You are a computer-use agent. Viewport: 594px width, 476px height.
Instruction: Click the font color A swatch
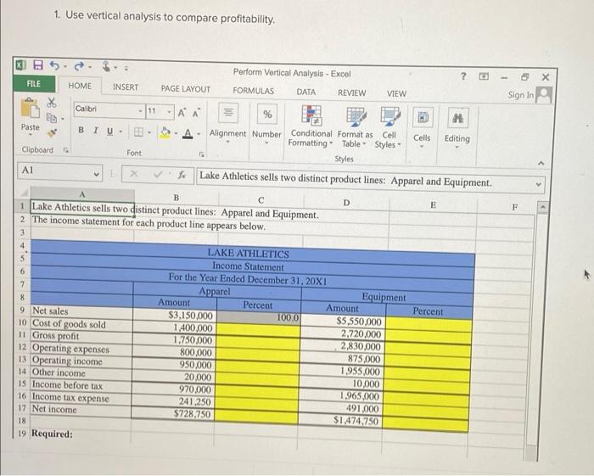click(x=188, y=134)
